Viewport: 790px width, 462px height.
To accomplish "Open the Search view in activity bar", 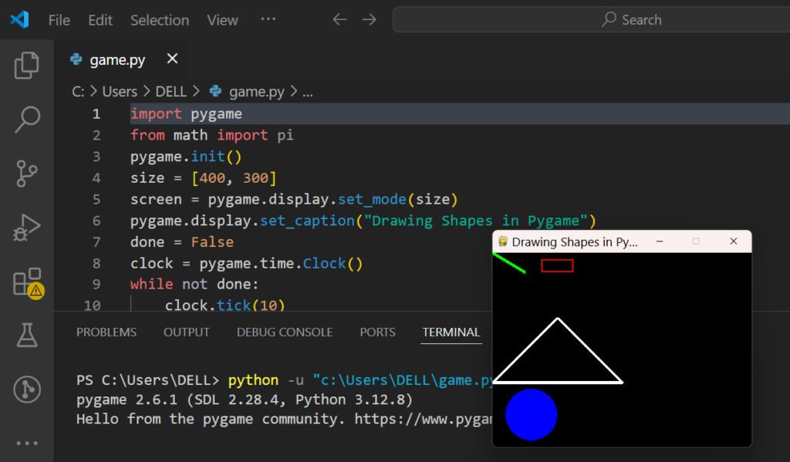I will tap(27, 120).
